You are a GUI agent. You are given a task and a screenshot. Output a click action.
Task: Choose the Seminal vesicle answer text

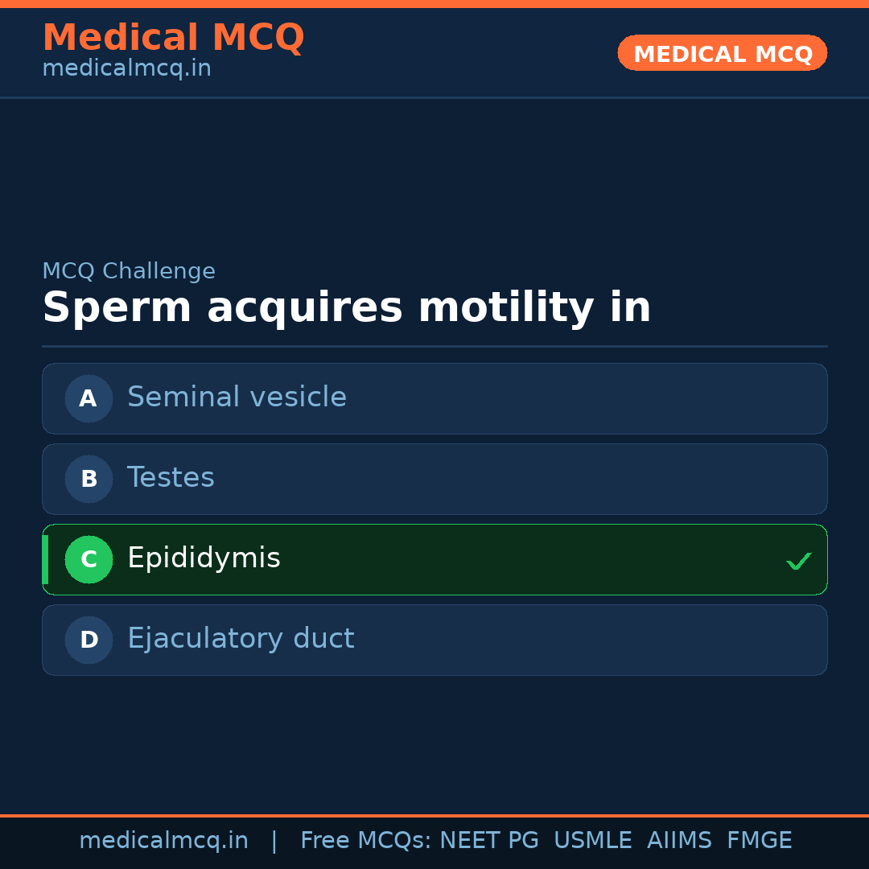(x=237, y=397)
